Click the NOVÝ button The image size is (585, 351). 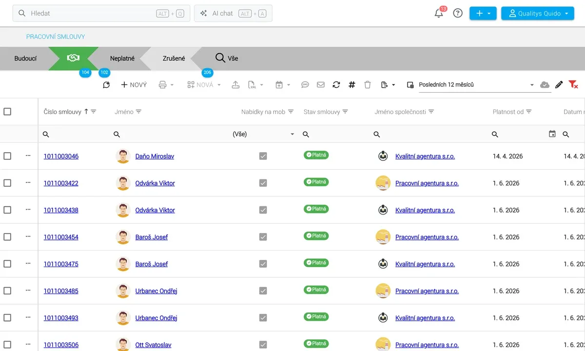pyautogui.click(x=134, y=85)
